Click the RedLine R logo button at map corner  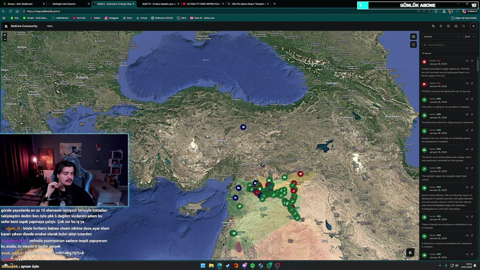(x=410, y=253)
